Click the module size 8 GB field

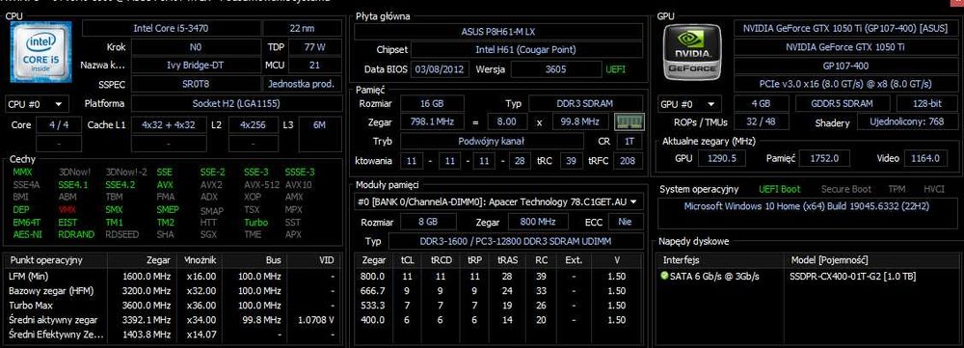pyautogui.click(x=428, y=222)
